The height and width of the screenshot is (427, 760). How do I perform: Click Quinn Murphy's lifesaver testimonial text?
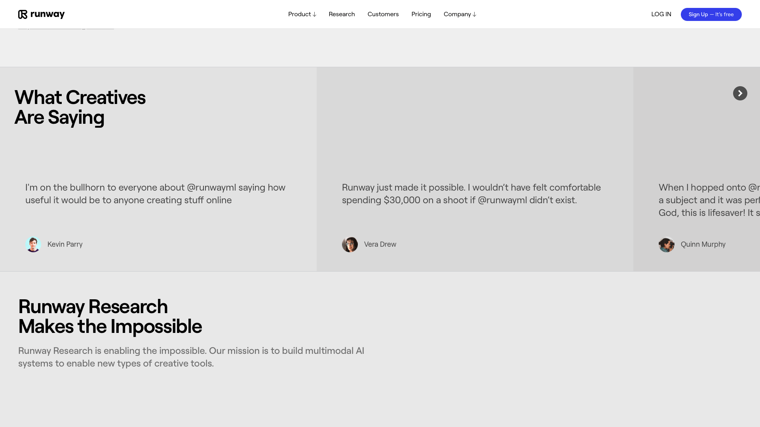709,200
